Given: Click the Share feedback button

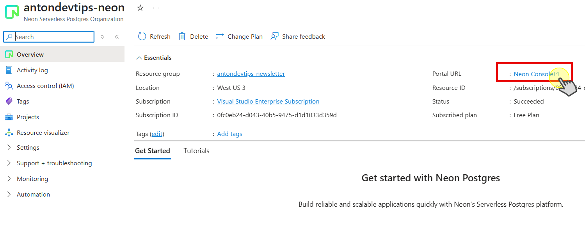Looking at the screenshot, I should (x=298, y=36).
